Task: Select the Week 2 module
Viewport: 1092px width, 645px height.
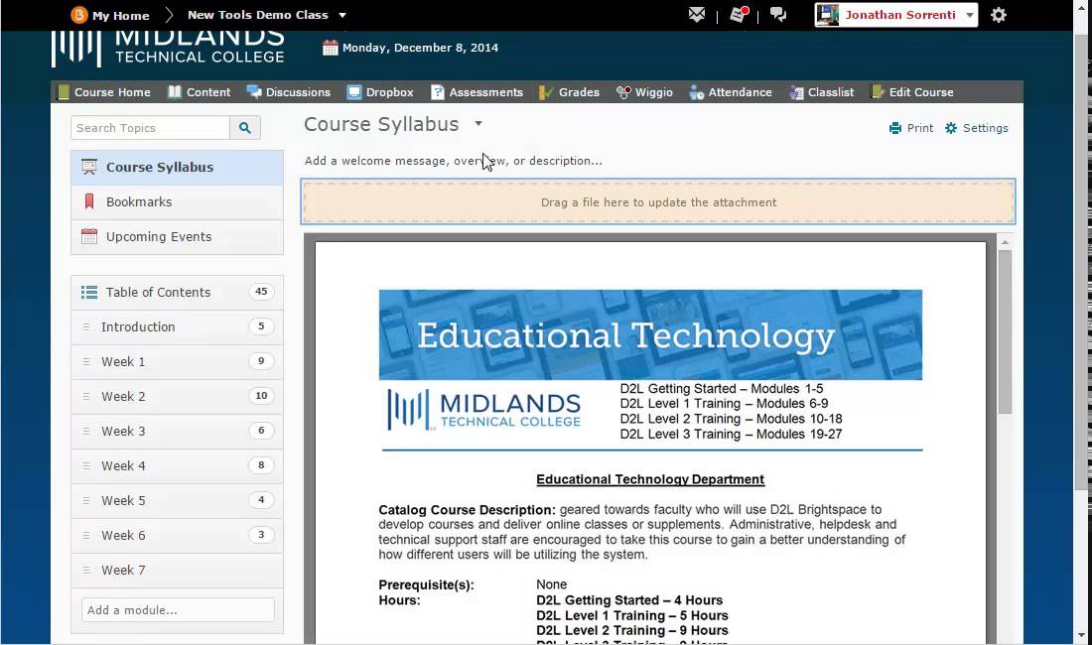Action: (177, 397)
